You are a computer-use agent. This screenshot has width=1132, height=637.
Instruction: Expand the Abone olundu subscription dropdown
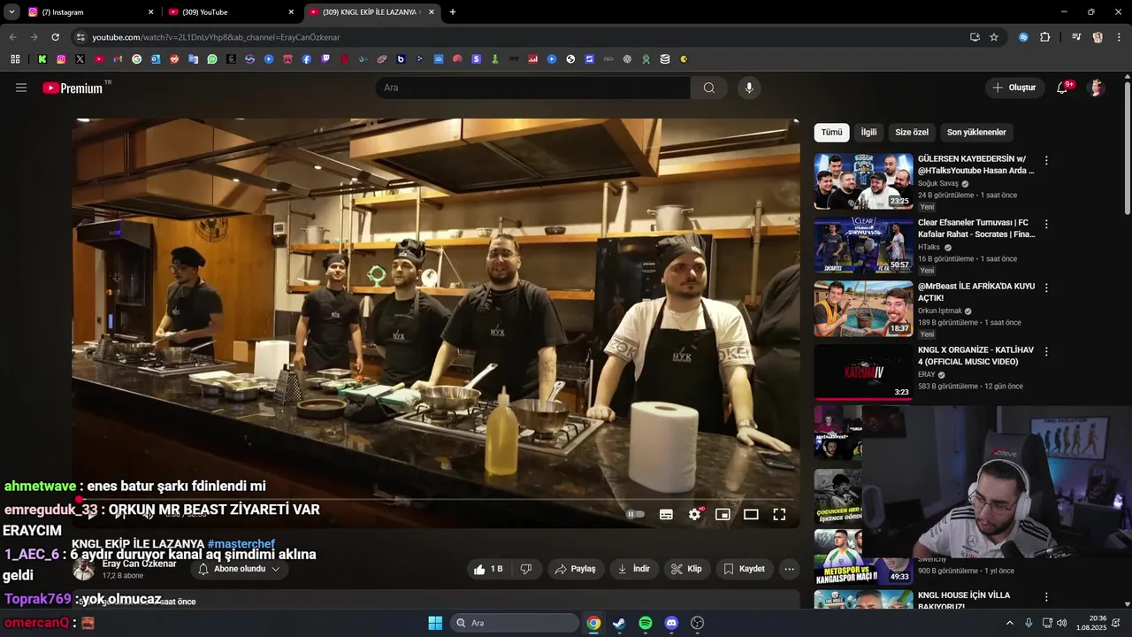point(240,569)
